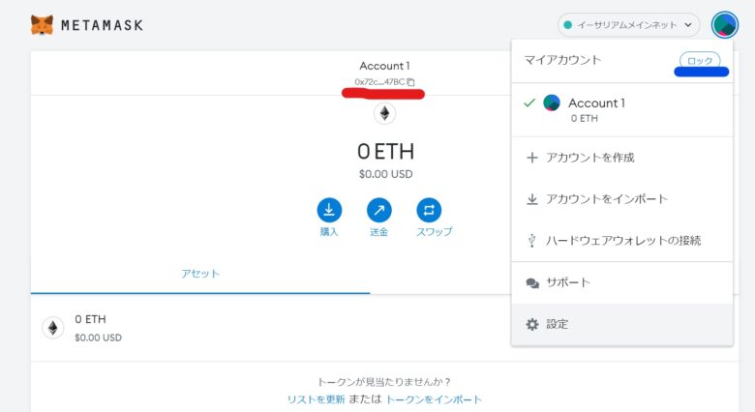This screenshot has height=412, width=755.
Task: Copy address with the clipboard icon
Action: pyautogui.click(x=410, y=82)
